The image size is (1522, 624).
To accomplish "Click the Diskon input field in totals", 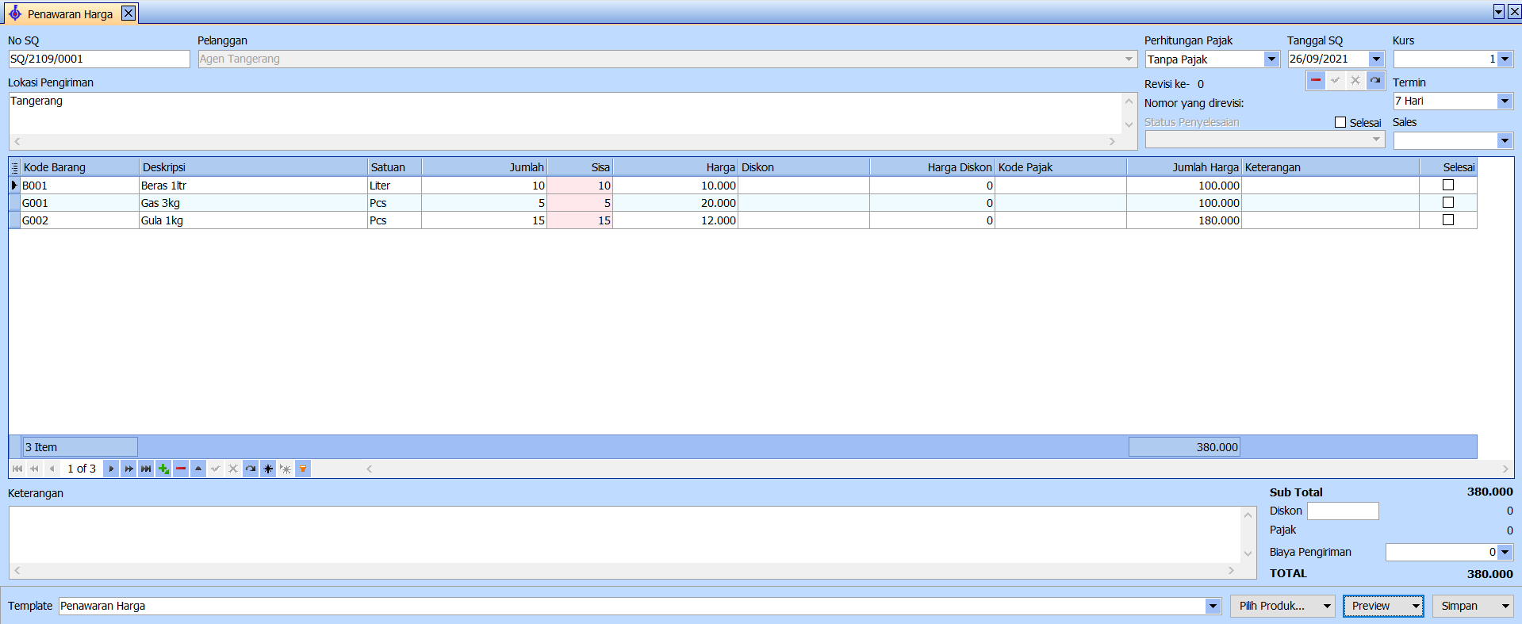I will click(1343, 511).
